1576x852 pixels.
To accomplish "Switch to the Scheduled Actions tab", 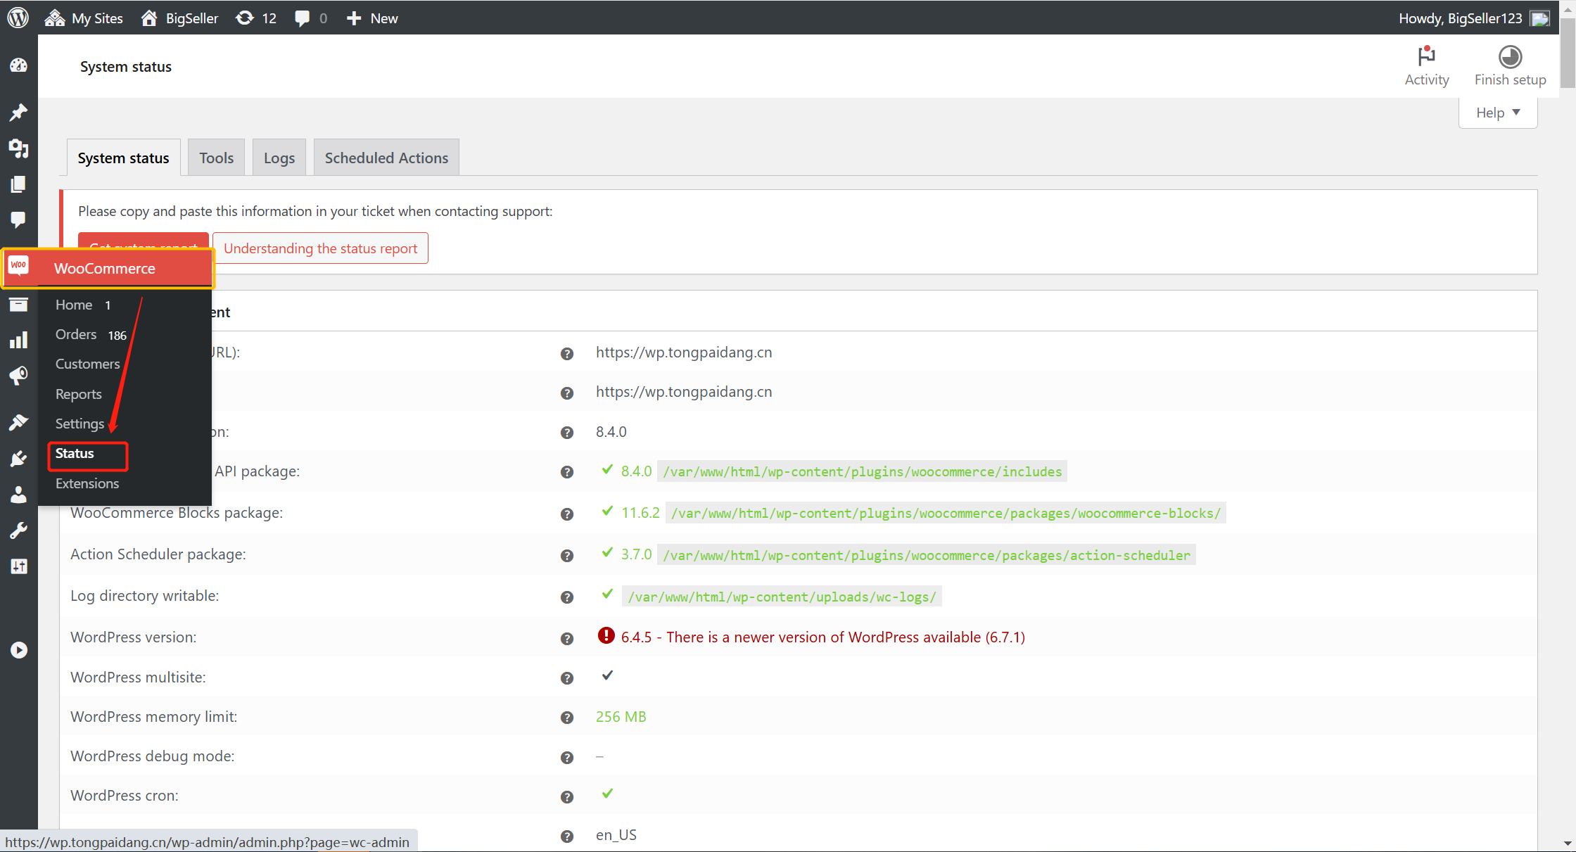I will (386, 158).
